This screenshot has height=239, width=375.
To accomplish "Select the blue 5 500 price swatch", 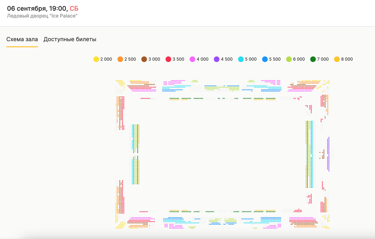I will (x=265, y=59).
